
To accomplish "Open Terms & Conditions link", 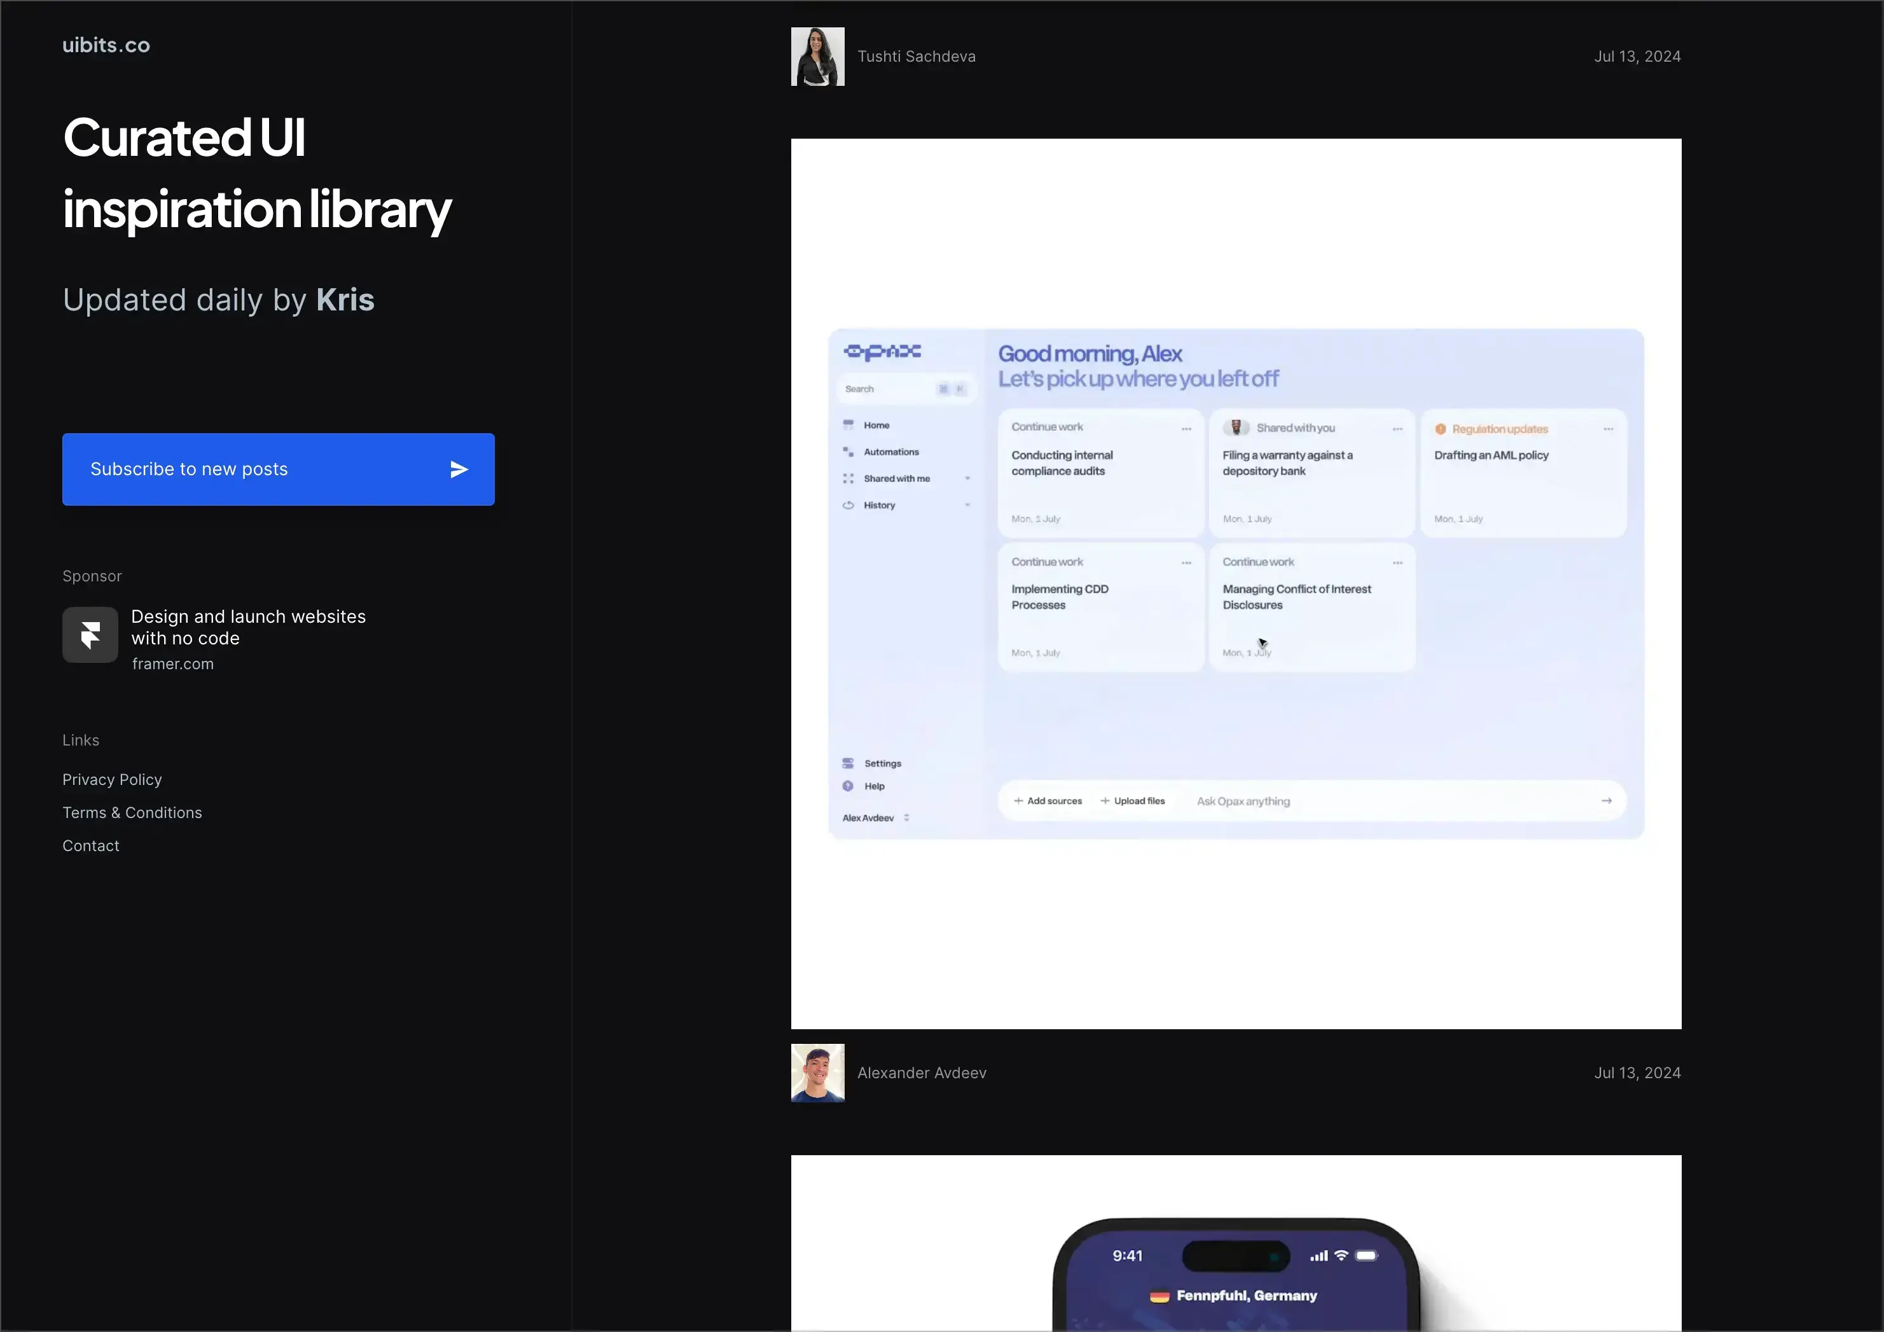I will coord(132,812).
